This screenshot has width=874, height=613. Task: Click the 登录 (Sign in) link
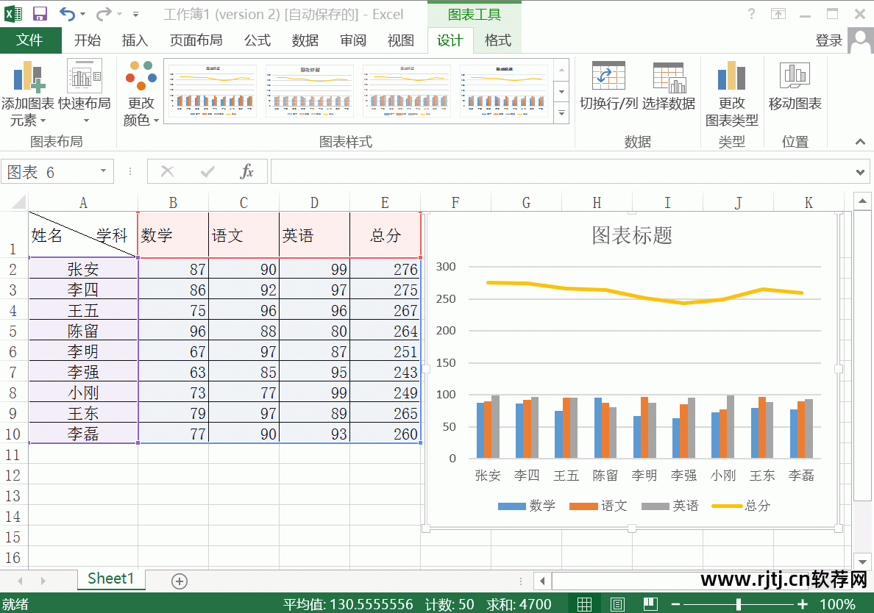pos(828,40)
